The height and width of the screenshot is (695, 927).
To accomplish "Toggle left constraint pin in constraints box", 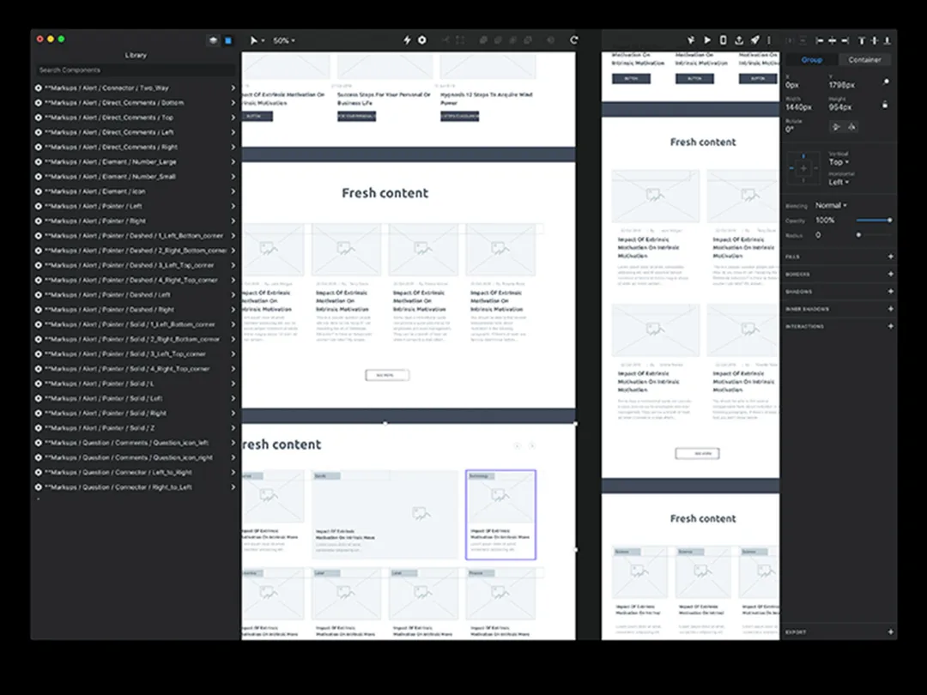I will click(791, 168).
